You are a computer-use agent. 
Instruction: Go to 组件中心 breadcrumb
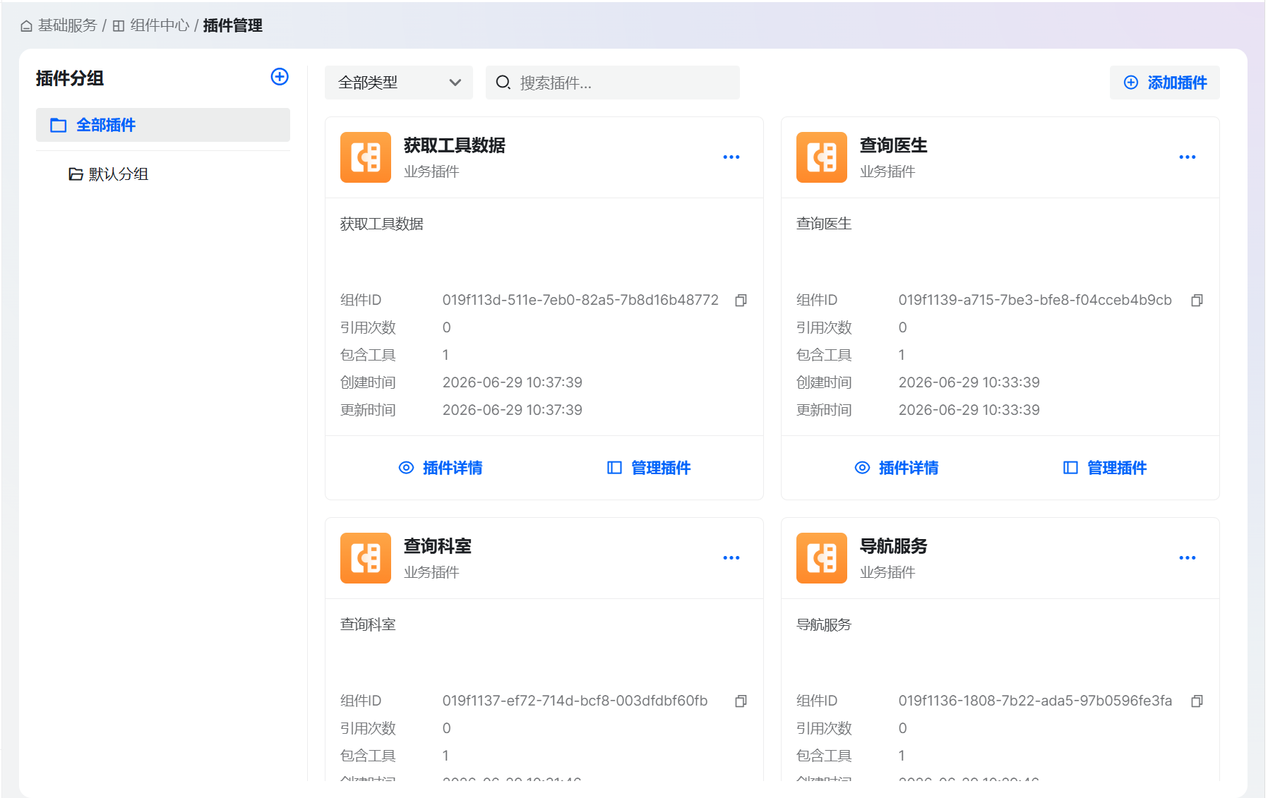pos(160,25)
